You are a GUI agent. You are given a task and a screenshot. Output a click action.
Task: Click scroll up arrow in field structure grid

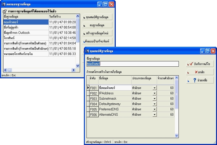pos(176,78)
